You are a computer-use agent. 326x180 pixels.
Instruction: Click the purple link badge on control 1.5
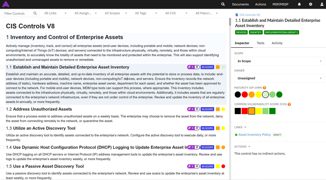pos(193,166)
